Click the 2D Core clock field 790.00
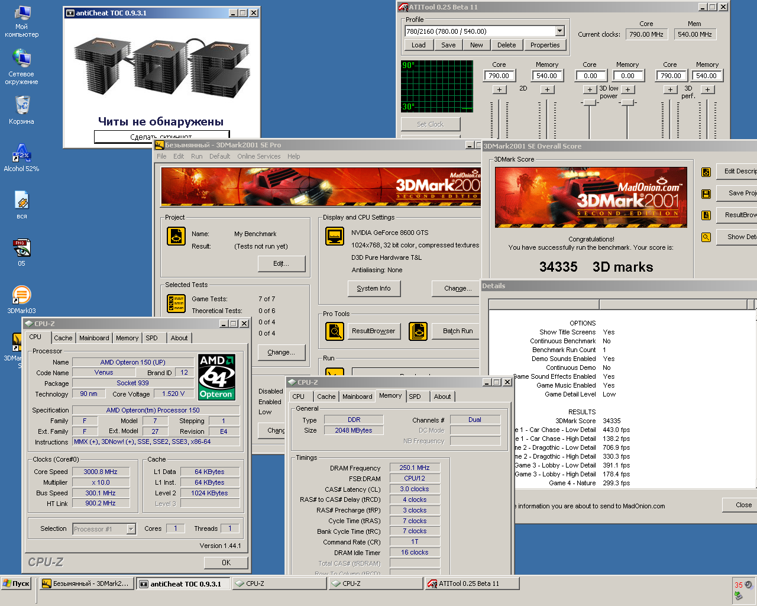 [499, 76]
